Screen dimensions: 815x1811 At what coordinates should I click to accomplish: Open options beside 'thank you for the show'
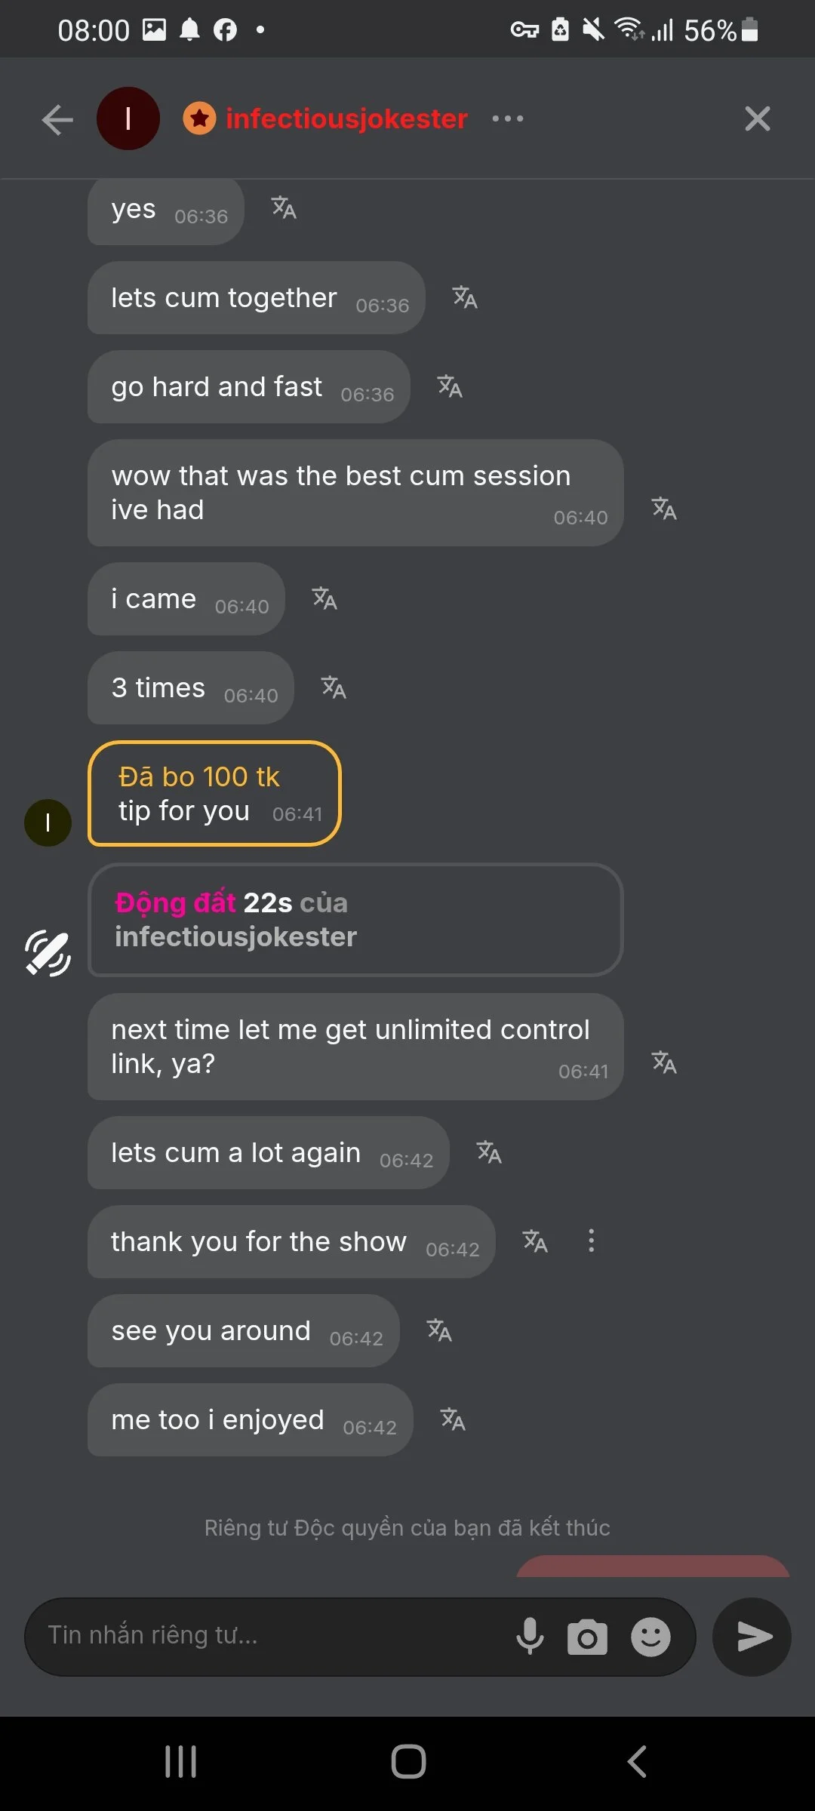pos(592,1241)
